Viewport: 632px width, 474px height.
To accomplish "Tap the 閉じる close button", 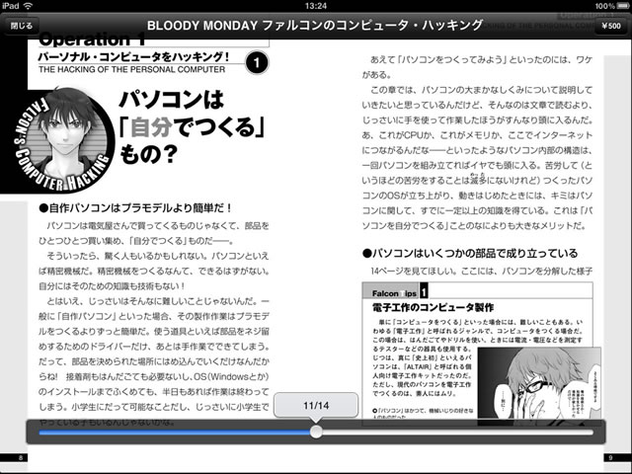I will 22,27.
